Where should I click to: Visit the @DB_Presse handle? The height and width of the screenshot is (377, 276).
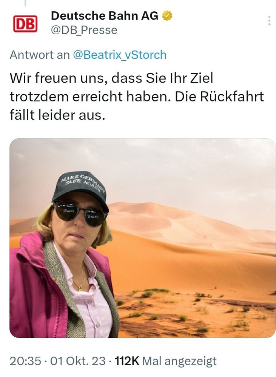pos(84,30)
